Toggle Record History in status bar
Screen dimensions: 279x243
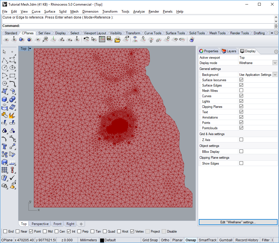[x=247, y=240]
